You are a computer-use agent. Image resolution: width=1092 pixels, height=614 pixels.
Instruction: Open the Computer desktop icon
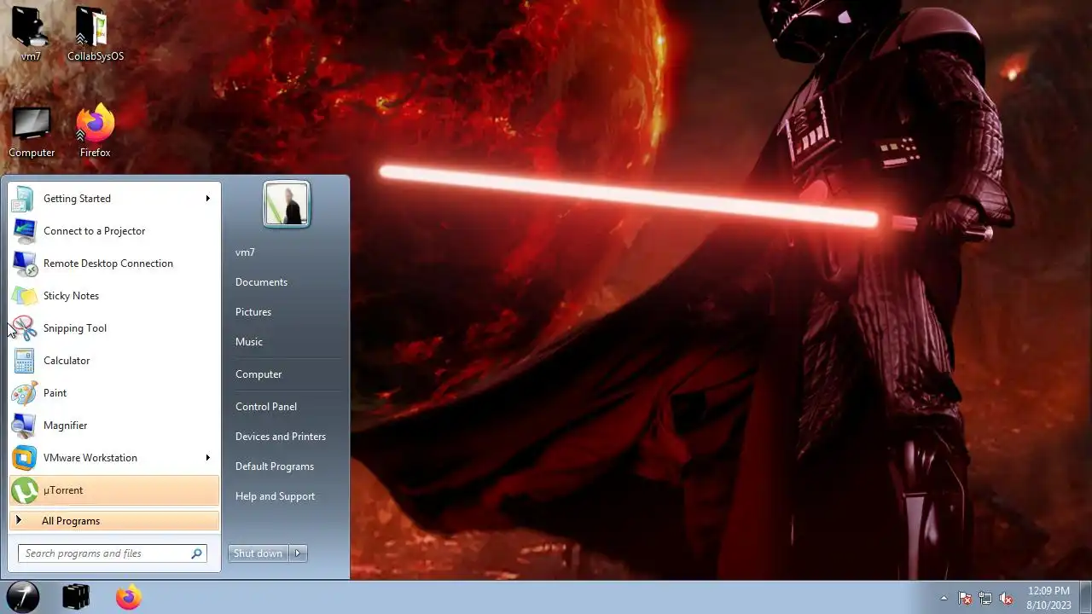tap(32, 131)
